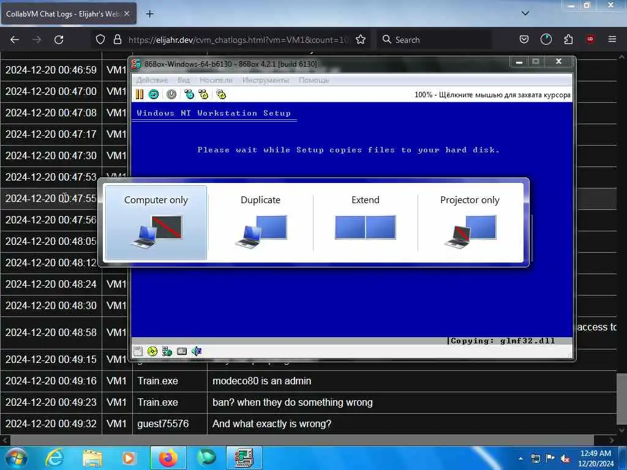This screenshot has width=627, height=470.
Task: Click the site padlock icon
Action: pyautogui.click(x=117, y=40)
